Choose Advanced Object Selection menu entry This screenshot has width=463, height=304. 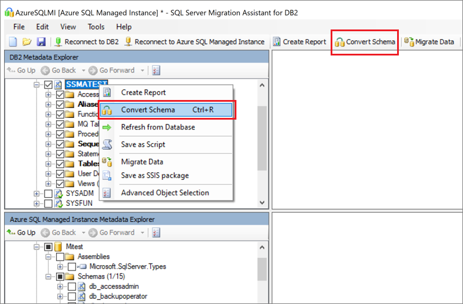click(x=166, y=192)
